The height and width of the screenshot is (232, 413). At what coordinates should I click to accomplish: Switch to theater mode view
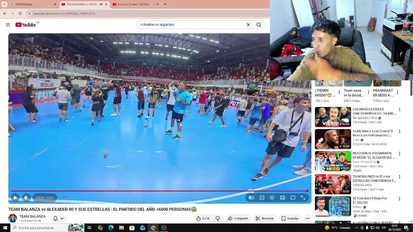point(282,198)
